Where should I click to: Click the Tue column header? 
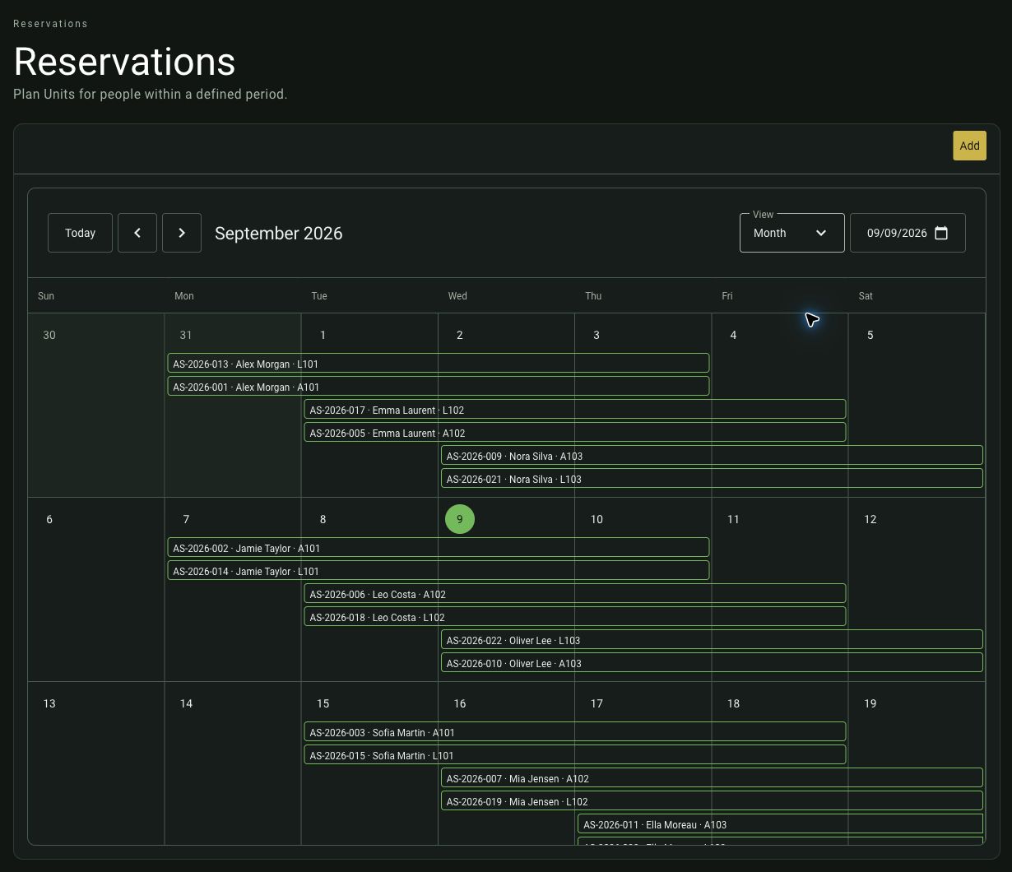pyautogui.click(x=319, y=295)
